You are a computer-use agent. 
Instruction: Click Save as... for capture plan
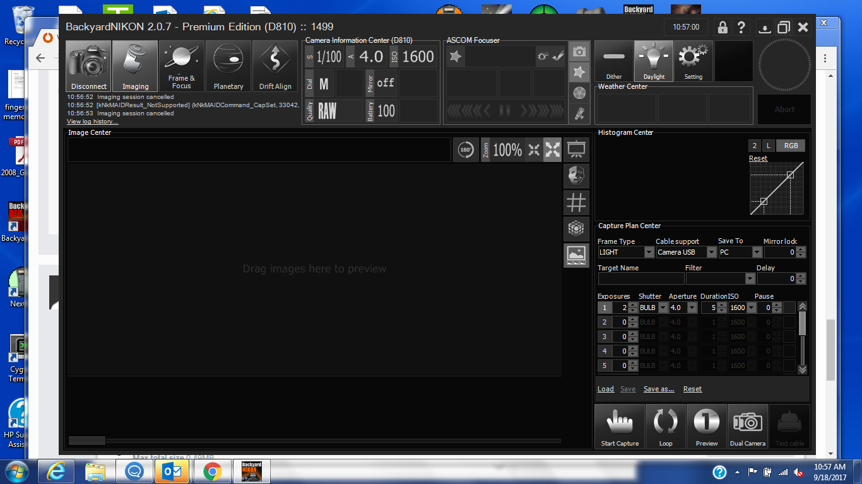pyautogui.click(x=659, y=389)
